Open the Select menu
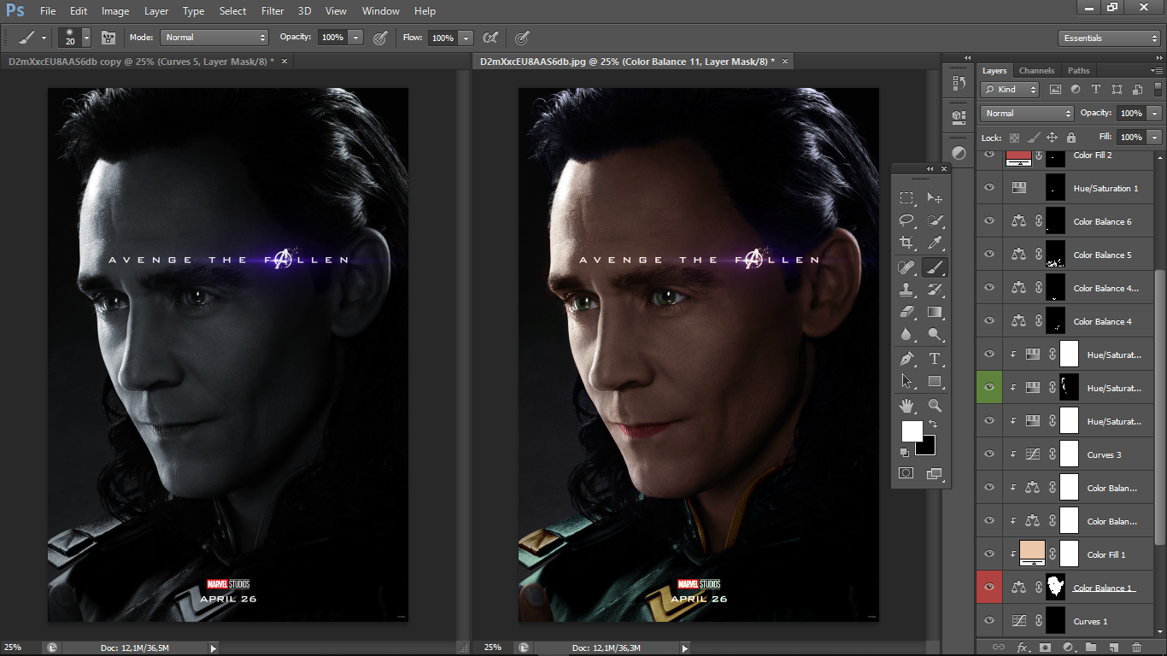Image resolution: width=1167 pixels, height=656 pixels. [232, 11]
